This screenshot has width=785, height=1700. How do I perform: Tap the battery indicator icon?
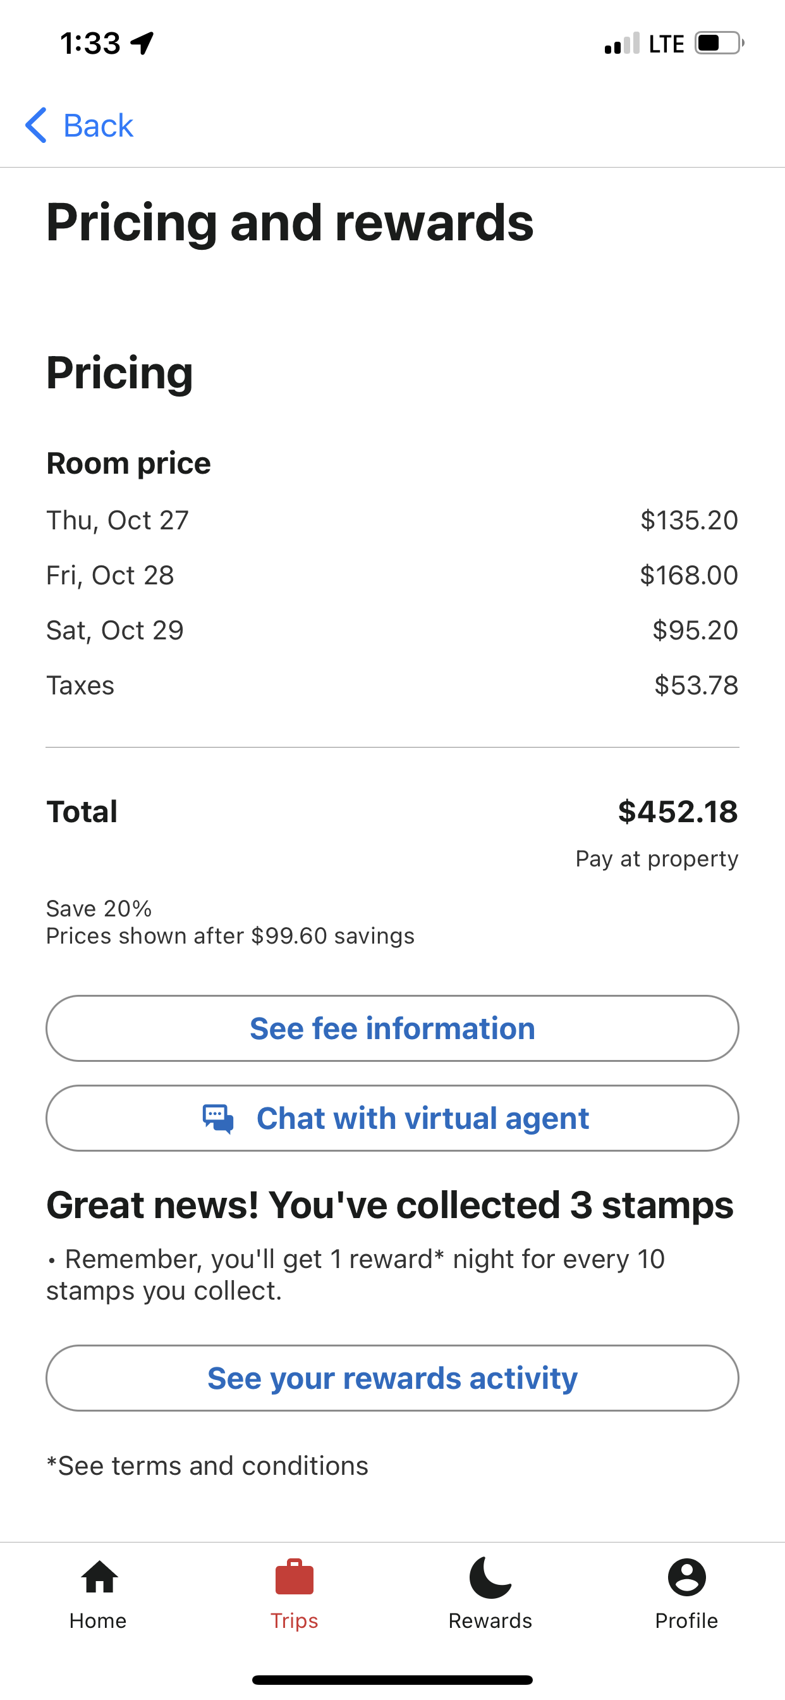tap(719, 43)
